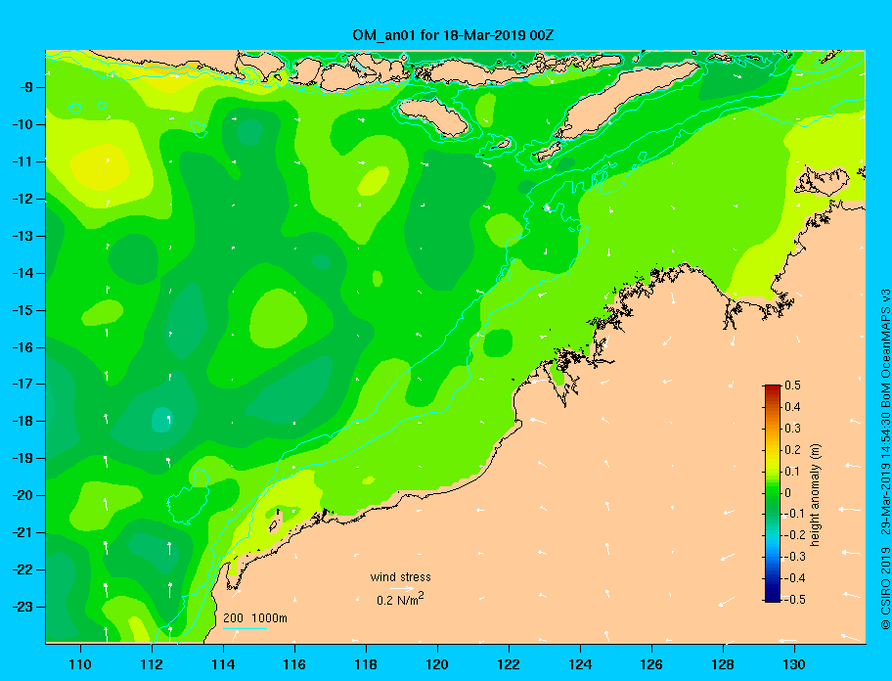Viewport: 892px width, 681px height.
Task: Click latitude label -17 on the vertical axis
Action: coord(22,384)
